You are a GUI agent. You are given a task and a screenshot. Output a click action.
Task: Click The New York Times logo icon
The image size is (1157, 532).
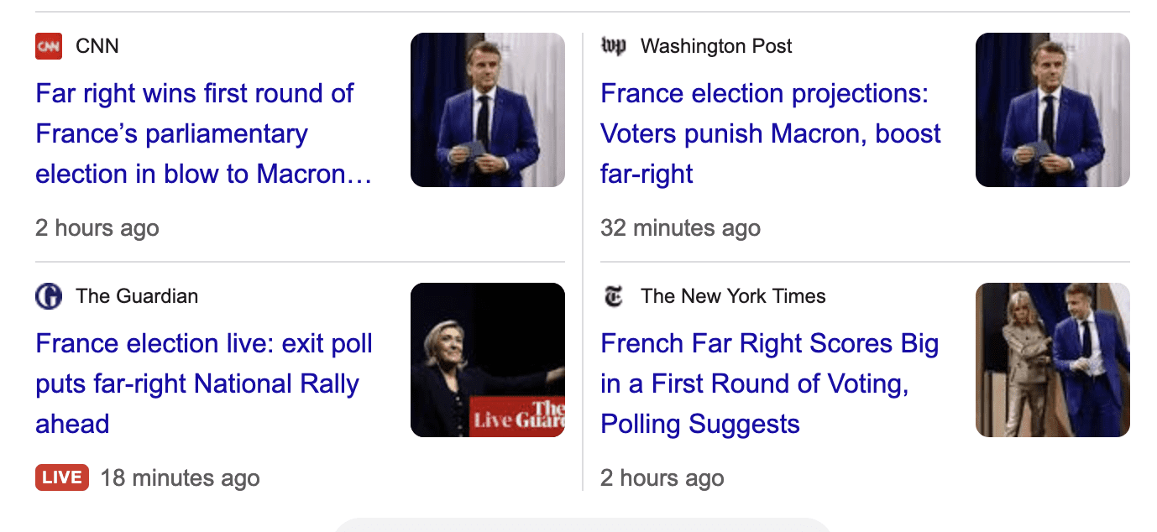point(614,296)
